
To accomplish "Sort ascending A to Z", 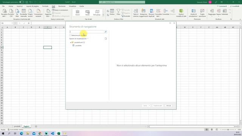I will pos(108,11).
